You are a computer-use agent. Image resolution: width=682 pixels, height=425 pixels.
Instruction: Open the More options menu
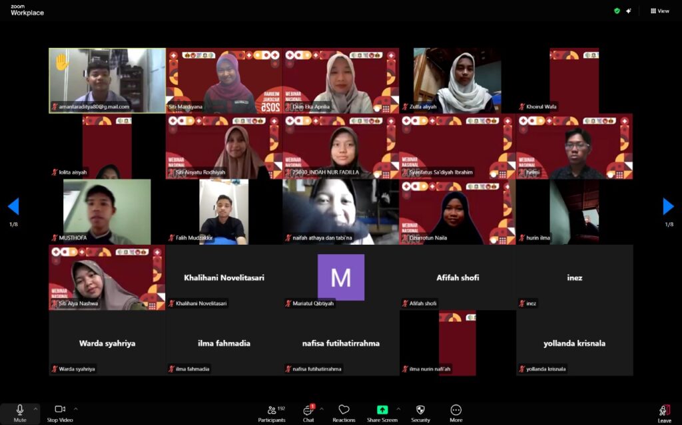pos(456,412)
